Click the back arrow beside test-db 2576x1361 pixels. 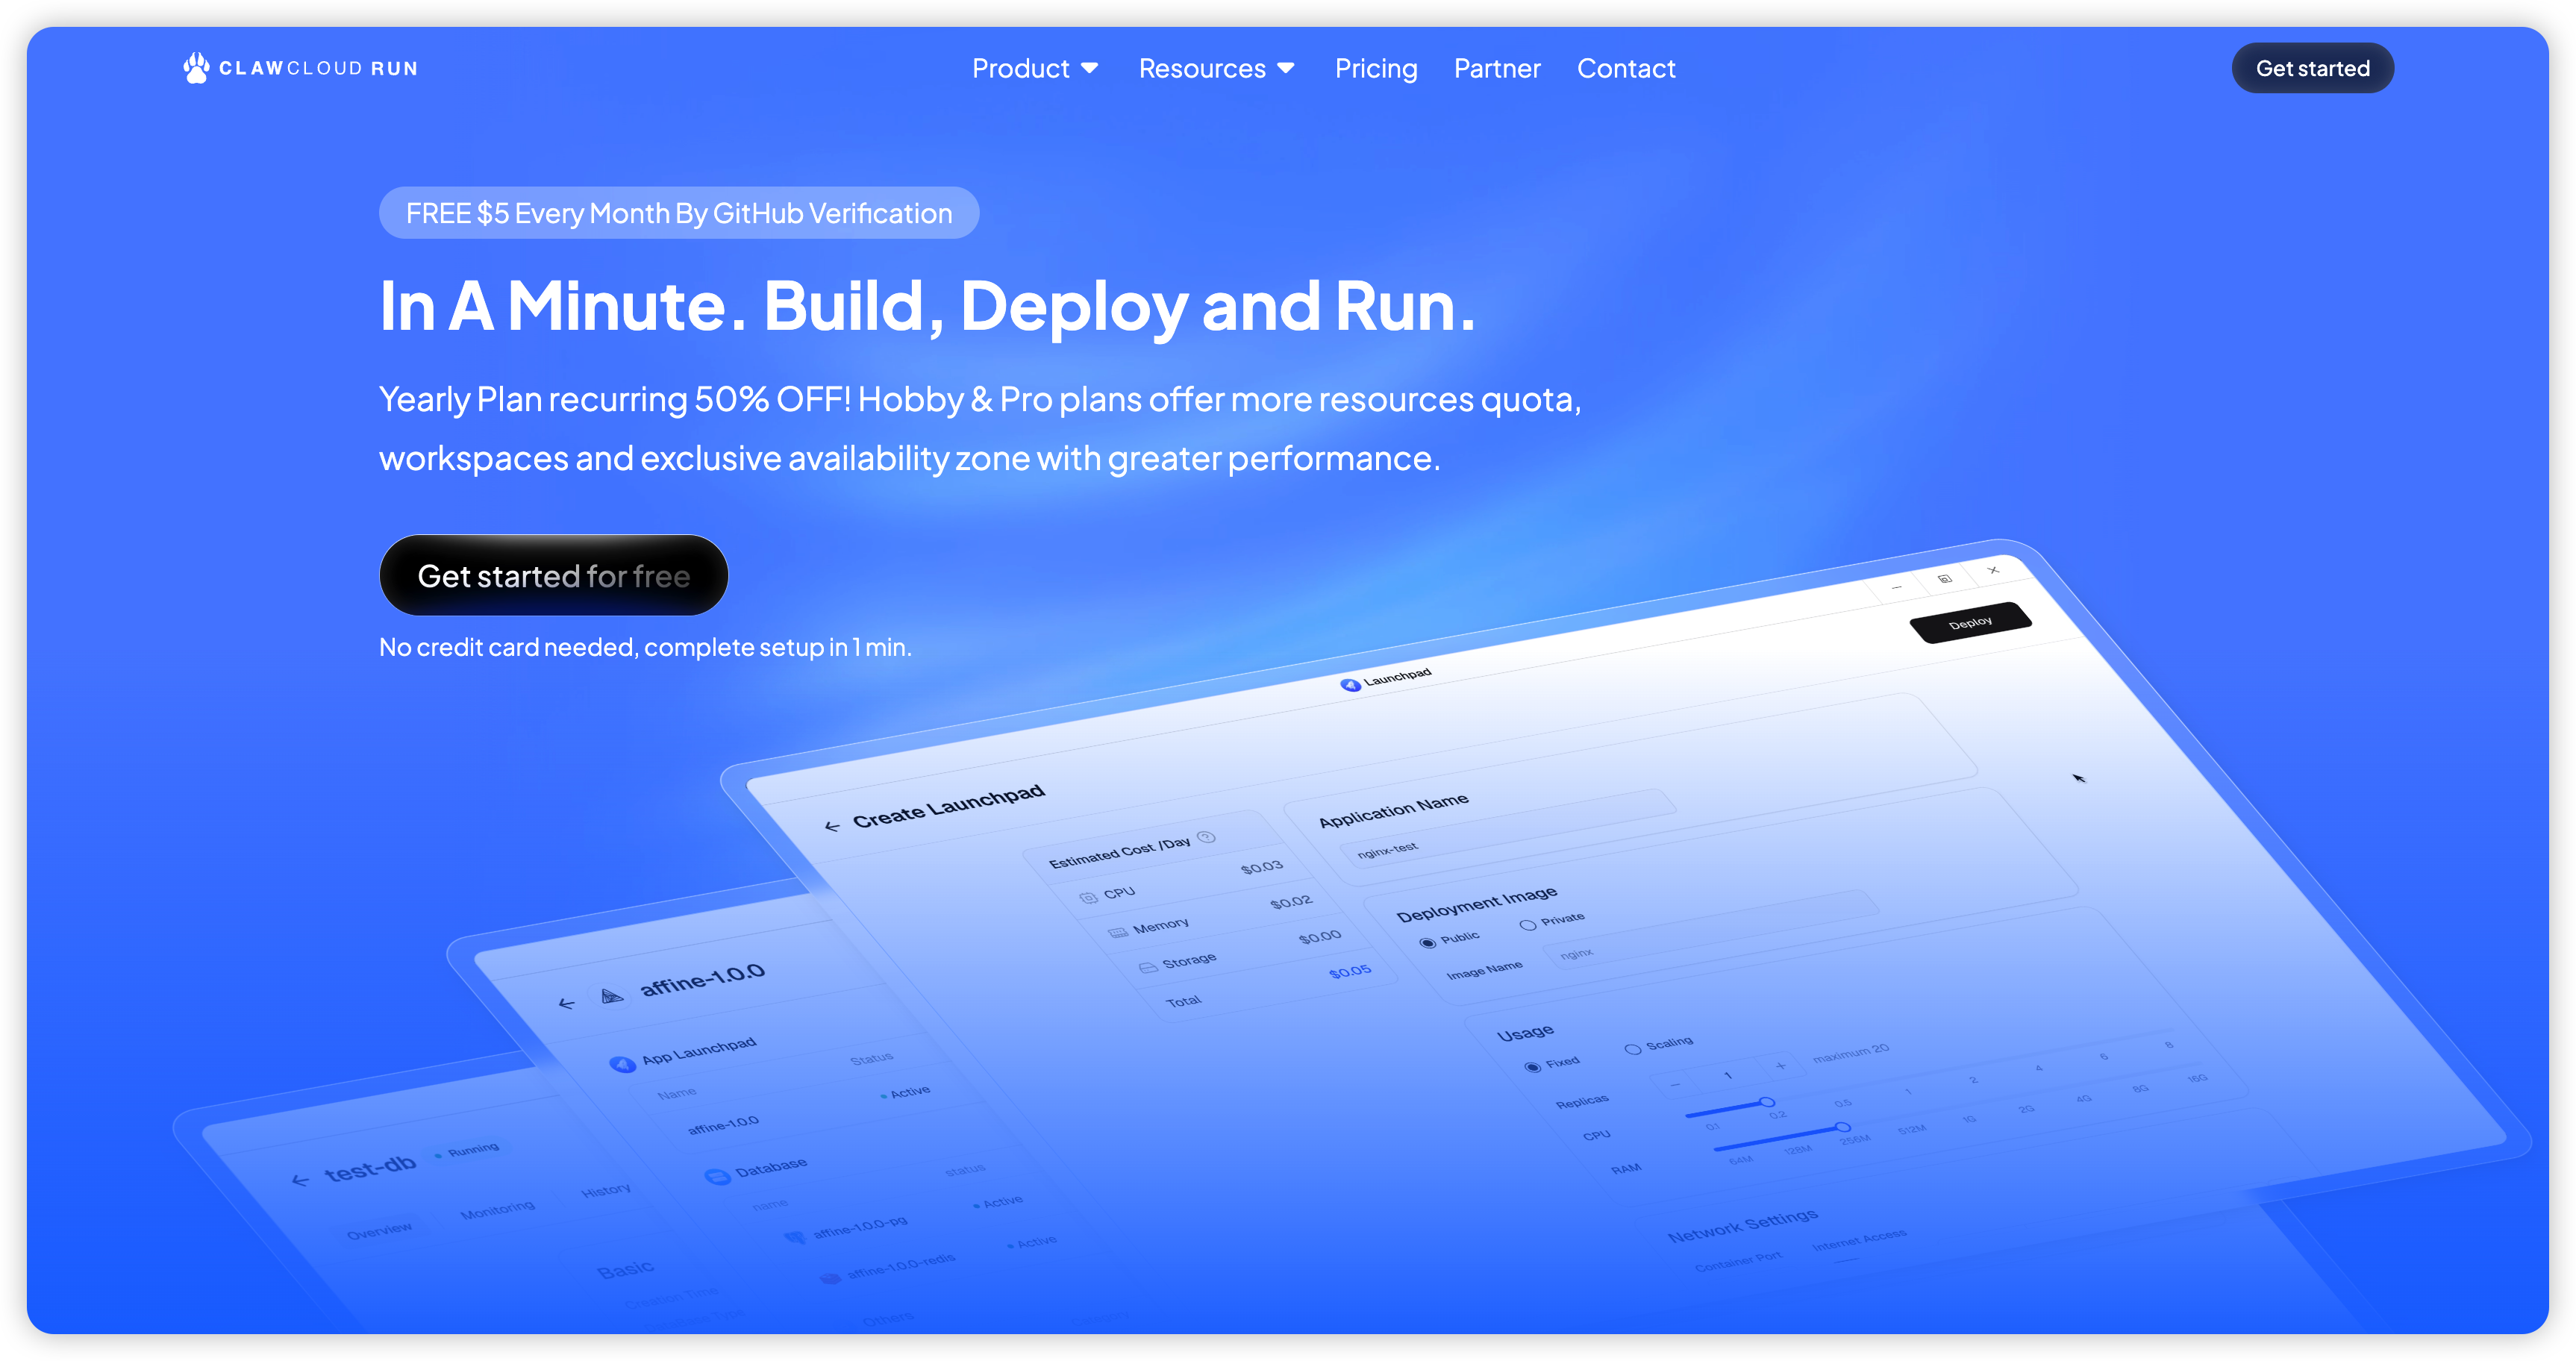click(300, 1180)
